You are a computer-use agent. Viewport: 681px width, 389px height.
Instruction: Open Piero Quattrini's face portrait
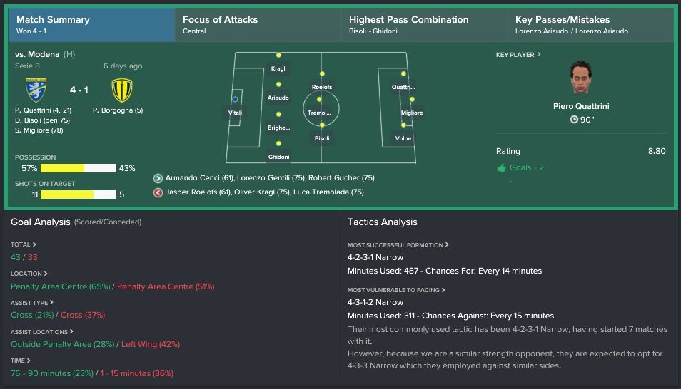[x=580, y=78]
